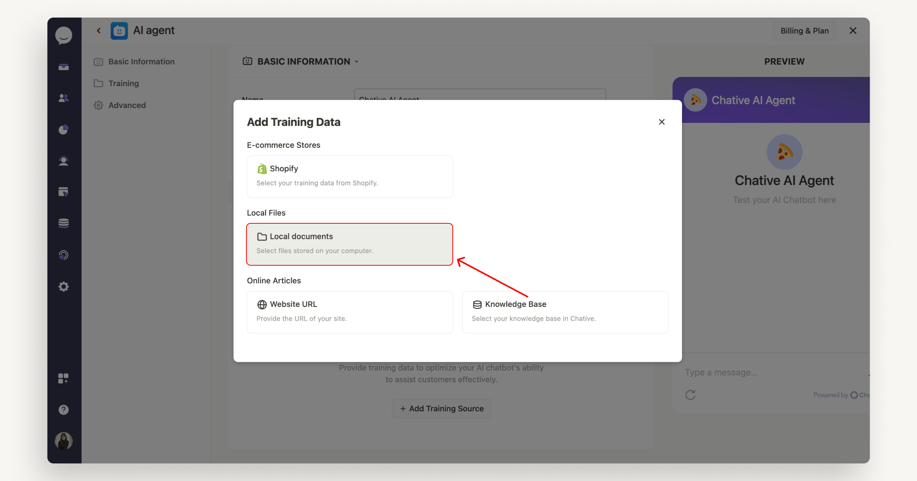Viewport: 917px width, 481px height.
Task: Click the refresh icon in preview chat
Action: (x=690, y=395)
